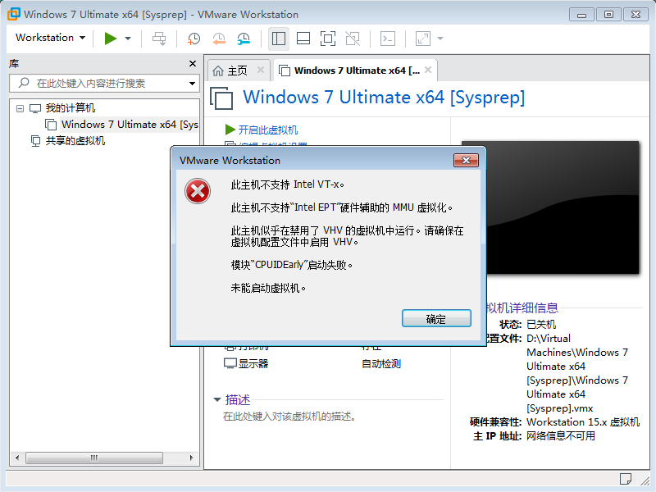Click the send Ctrl+Alt+Del toolbar icon
Image resolution: width=656 pixels, height=492 pixels.
159,39
